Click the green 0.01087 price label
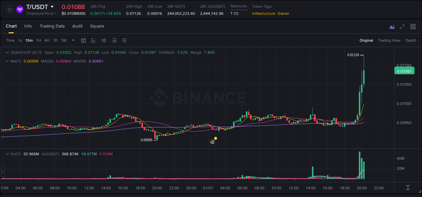 404,71
